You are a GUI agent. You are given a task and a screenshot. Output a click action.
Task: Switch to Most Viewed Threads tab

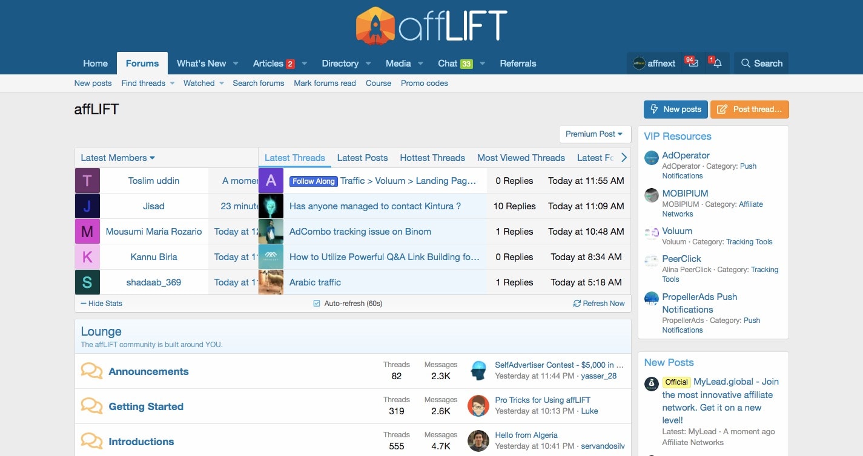pyautogui.click(x=521, y=157)
